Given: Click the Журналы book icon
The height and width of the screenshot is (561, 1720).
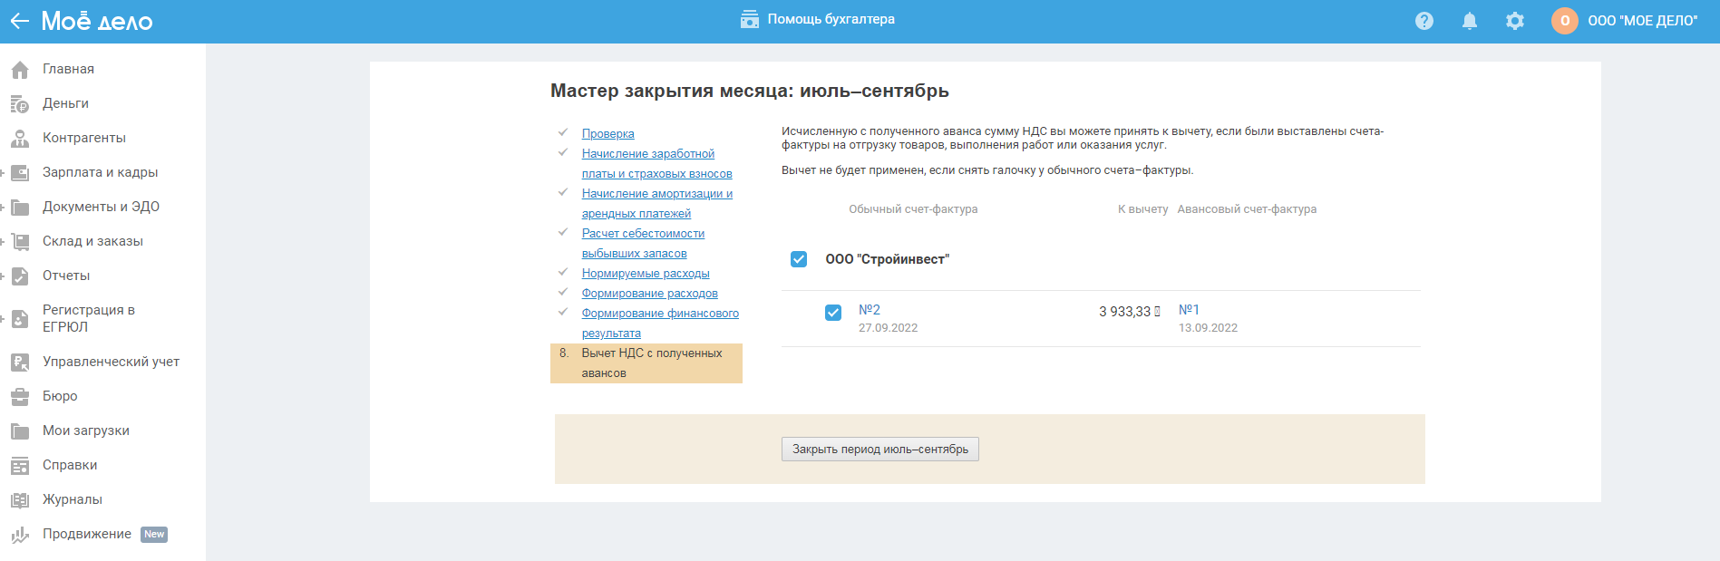Looking at the screenshot, I should tap(20, 499).
